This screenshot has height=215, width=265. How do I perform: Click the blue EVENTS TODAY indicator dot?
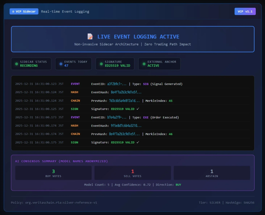pos(61,64)
